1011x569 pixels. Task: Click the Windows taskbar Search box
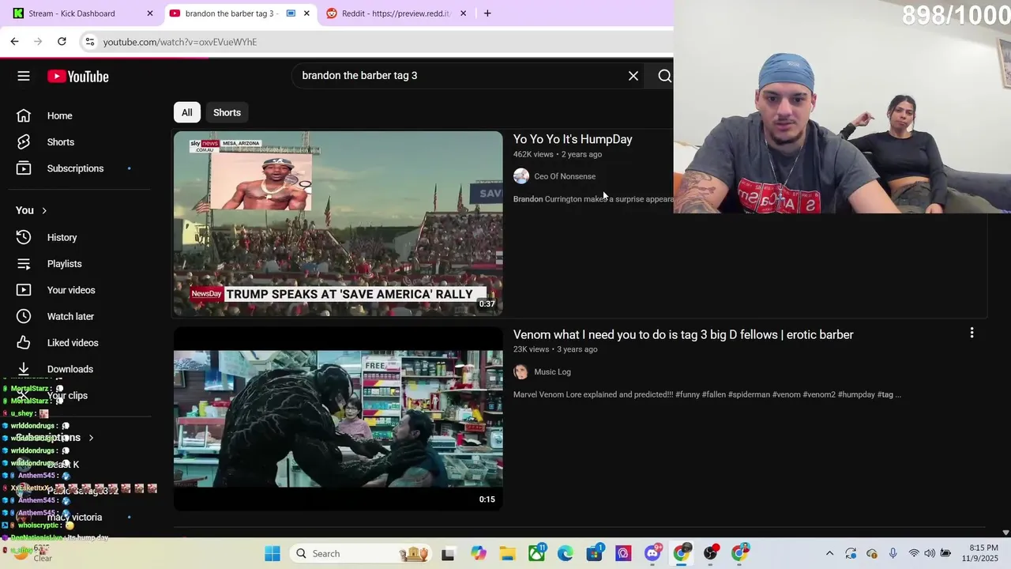(359, 553)
